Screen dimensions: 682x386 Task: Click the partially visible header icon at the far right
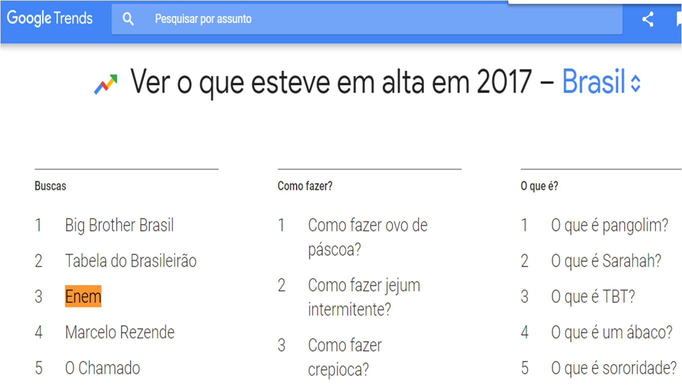(x=678, y=19)
